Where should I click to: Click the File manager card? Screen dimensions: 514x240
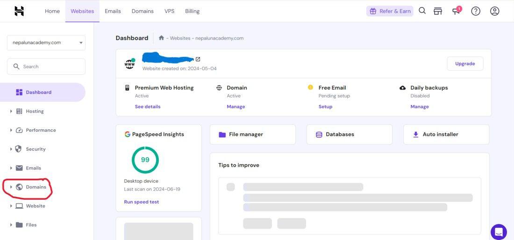(x=253, y=134)
